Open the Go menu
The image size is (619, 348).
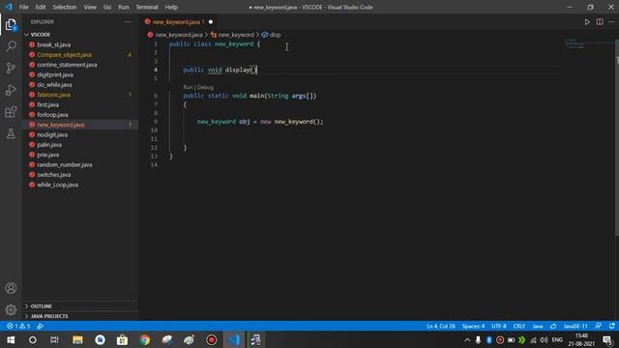coord(107,7)
